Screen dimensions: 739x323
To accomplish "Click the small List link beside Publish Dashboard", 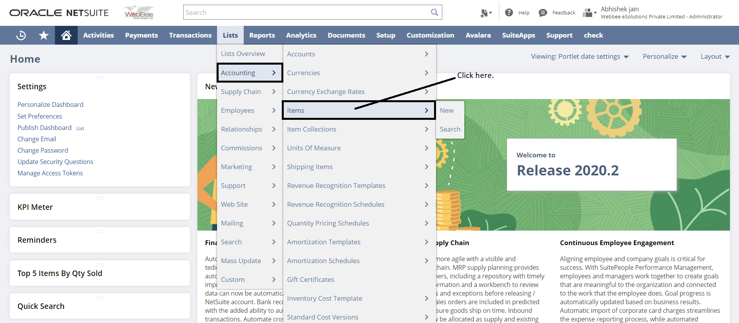I will pyautogui.click(x=80, y=128).
